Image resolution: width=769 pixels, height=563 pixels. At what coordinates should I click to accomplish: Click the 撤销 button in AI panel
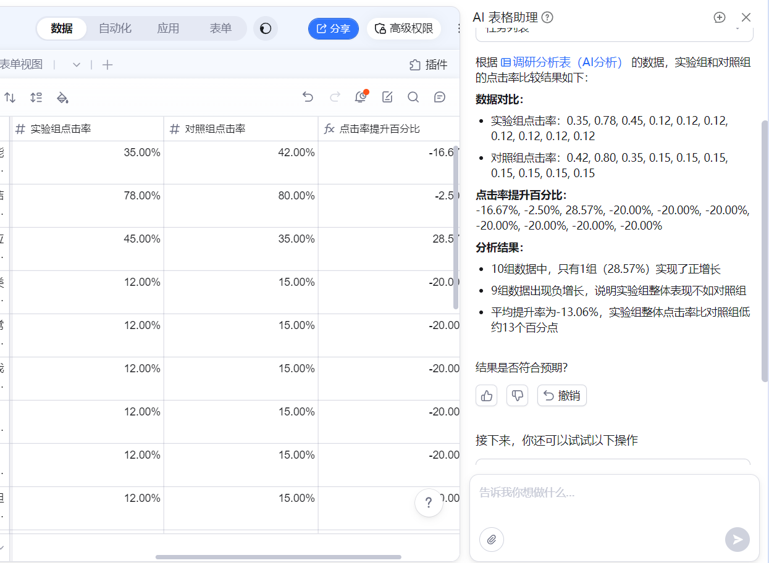(562, 396)
